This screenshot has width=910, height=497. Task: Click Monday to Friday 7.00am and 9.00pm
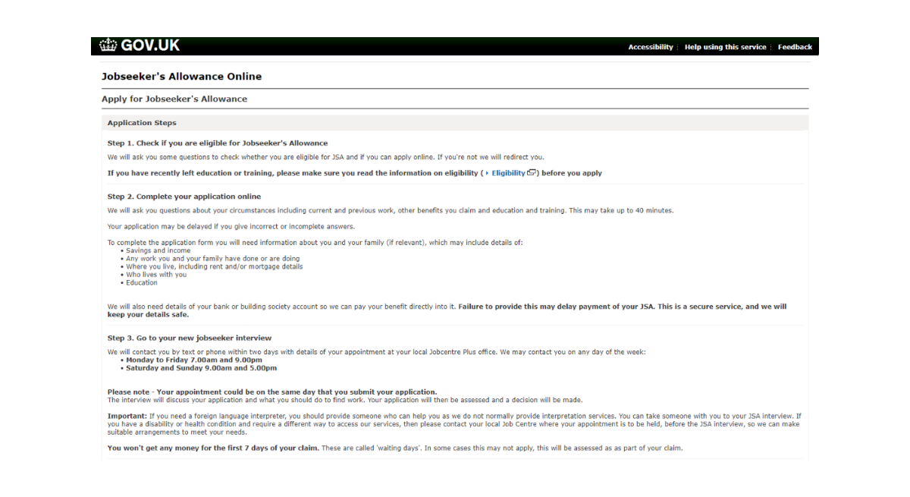tap(193, 360)
